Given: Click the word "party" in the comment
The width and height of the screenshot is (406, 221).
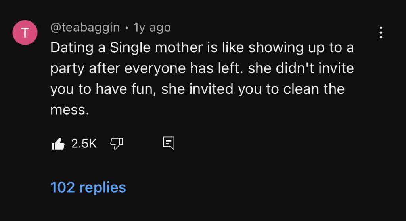Looking at the screenshot, I should (x=67, y=69).
